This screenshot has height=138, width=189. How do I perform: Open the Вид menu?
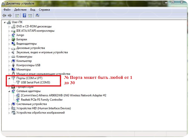tap(33, 10)
